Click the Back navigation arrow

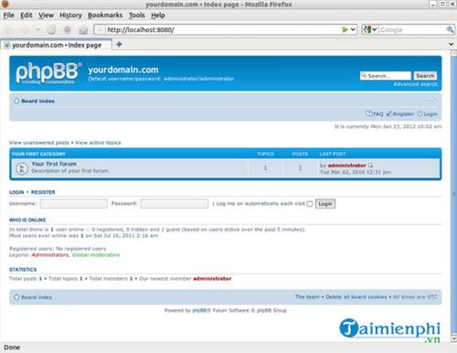pos(10,30)
